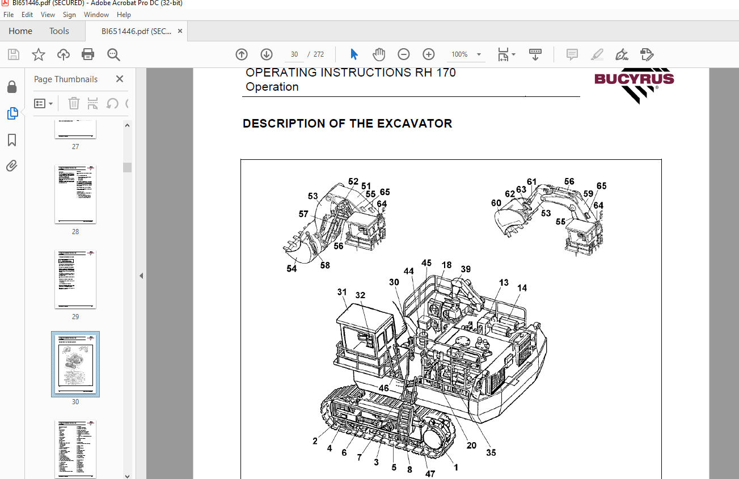
Task: Open the fit page width options
Action: coord(506,54)
